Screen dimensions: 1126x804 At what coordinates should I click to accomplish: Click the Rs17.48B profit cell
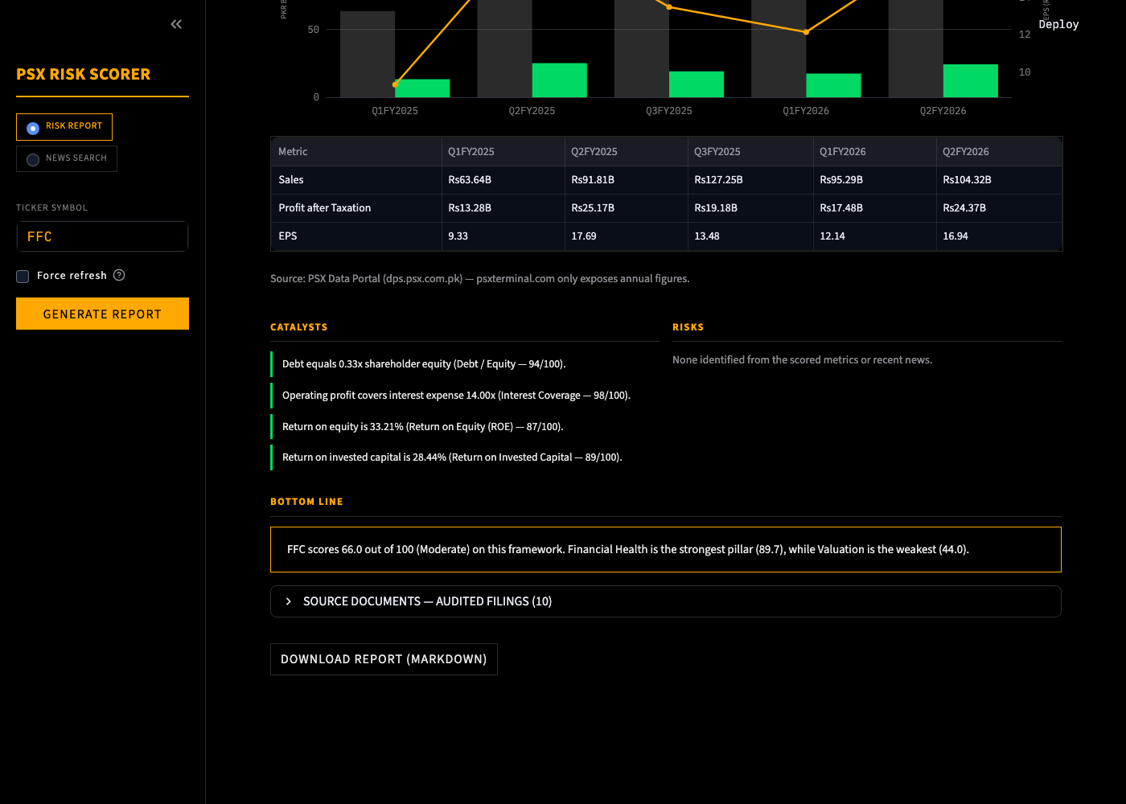coord(874,208)
